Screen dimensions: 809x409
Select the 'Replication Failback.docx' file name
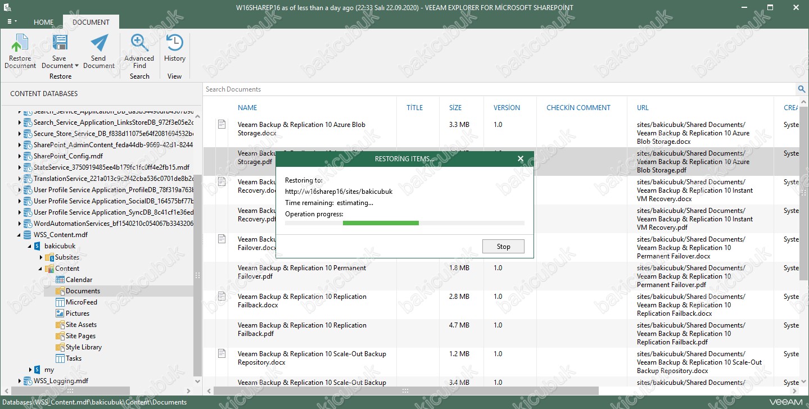pyautogui.click(x=302, y=301)
